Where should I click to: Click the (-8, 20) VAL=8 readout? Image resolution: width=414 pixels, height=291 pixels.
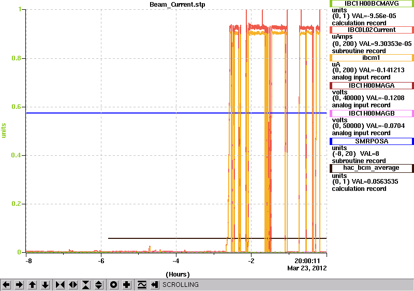point(356,154)
